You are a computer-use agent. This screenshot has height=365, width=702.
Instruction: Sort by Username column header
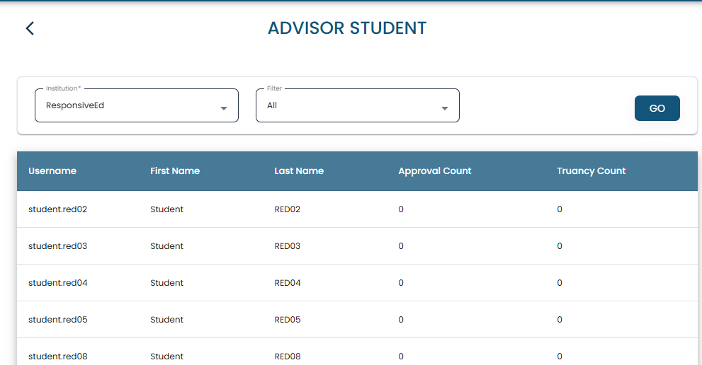(52, 171)
